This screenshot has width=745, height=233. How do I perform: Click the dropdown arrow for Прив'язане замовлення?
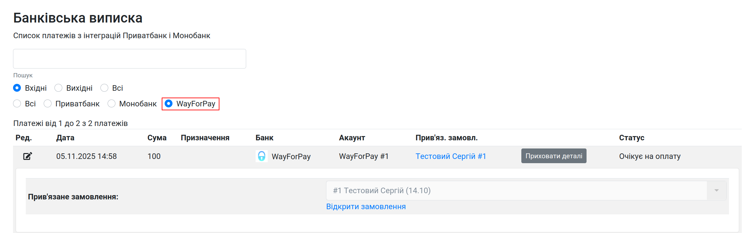716,191
